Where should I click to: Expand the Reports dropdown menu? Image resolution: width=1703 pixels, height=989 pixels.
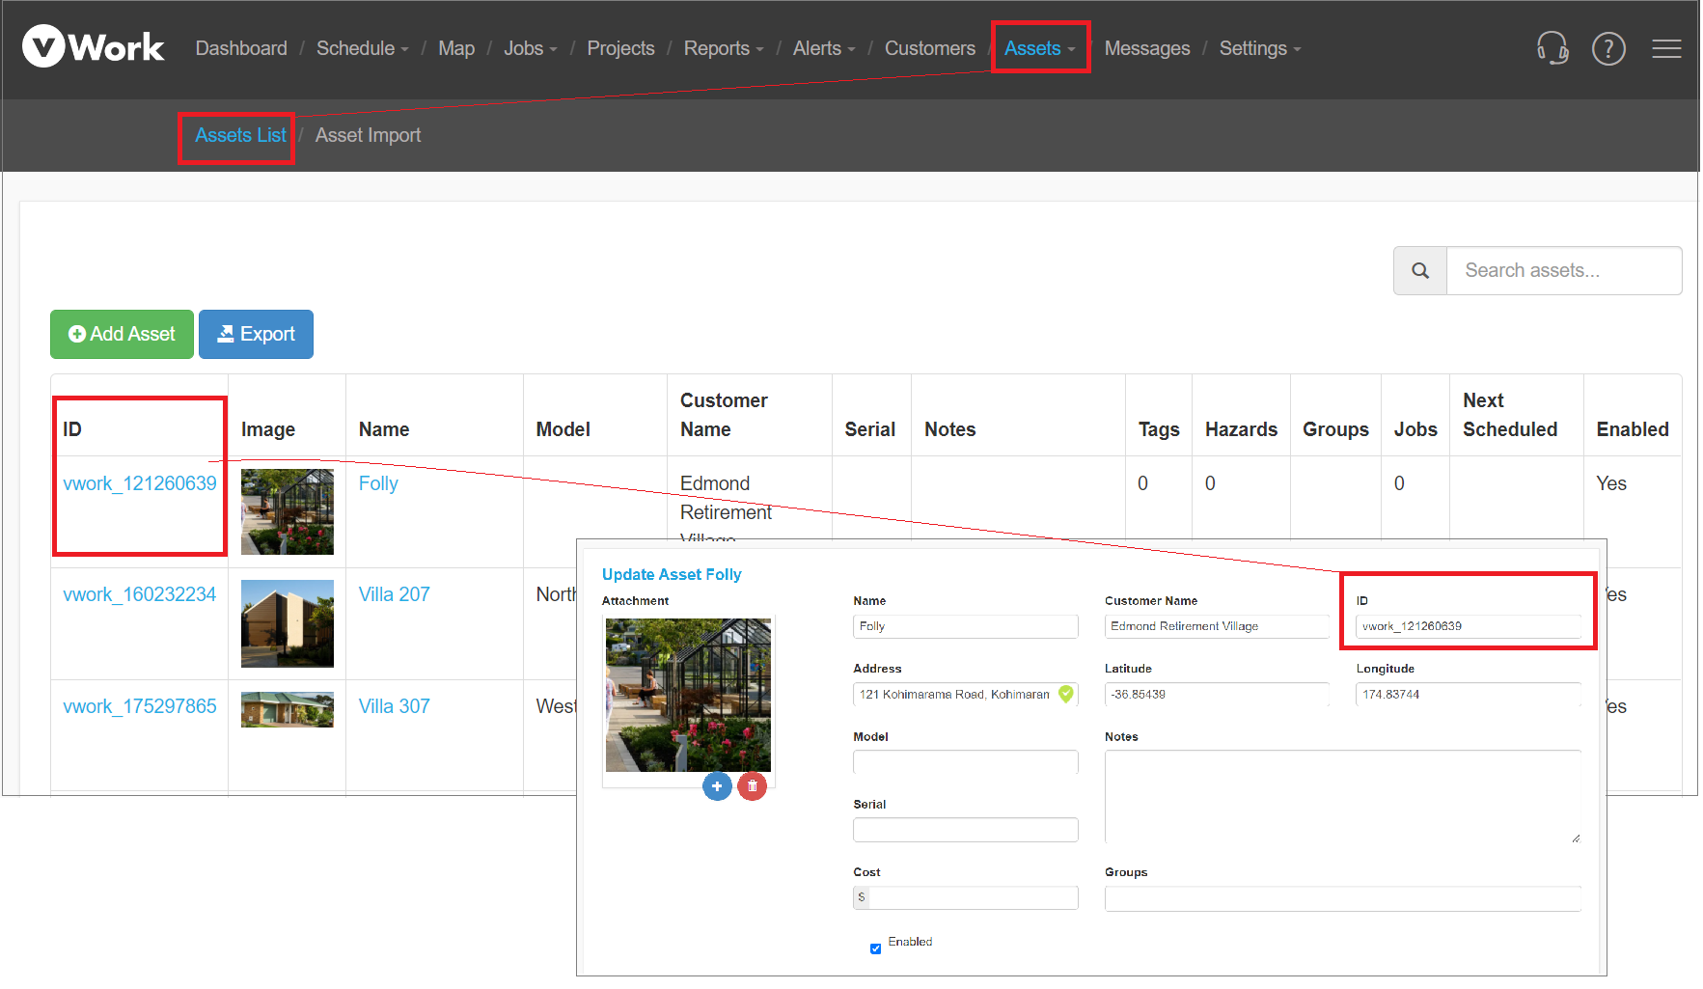click(x=723, y=48)
